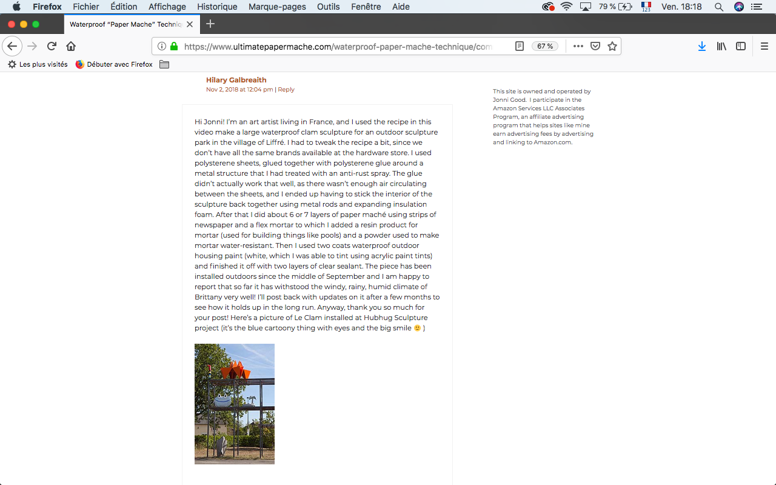This screenshot has width=776, height=485.
Task: Click the forward navigation arrow
Action: click(32, 46)
